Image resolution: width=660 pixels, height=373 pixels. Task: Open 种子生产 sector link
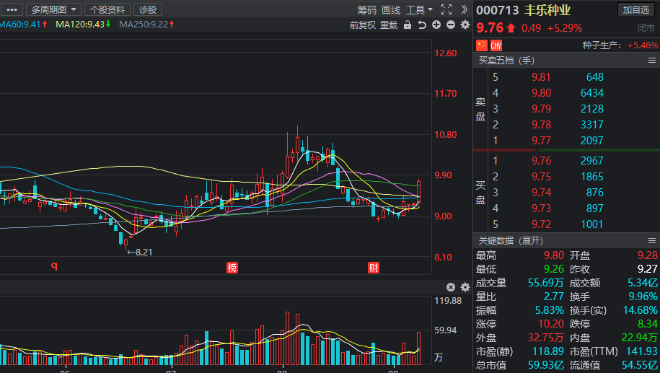602,45
